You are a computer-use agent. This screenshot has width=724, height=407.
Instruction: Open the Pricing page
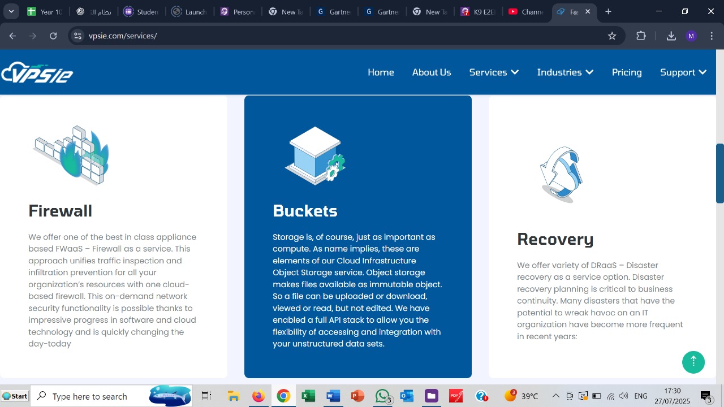click(x=627, y=72)
